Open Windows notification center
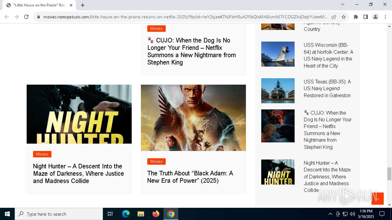The image size is (392, 220). pyautogui.click(x=382, y=214)
